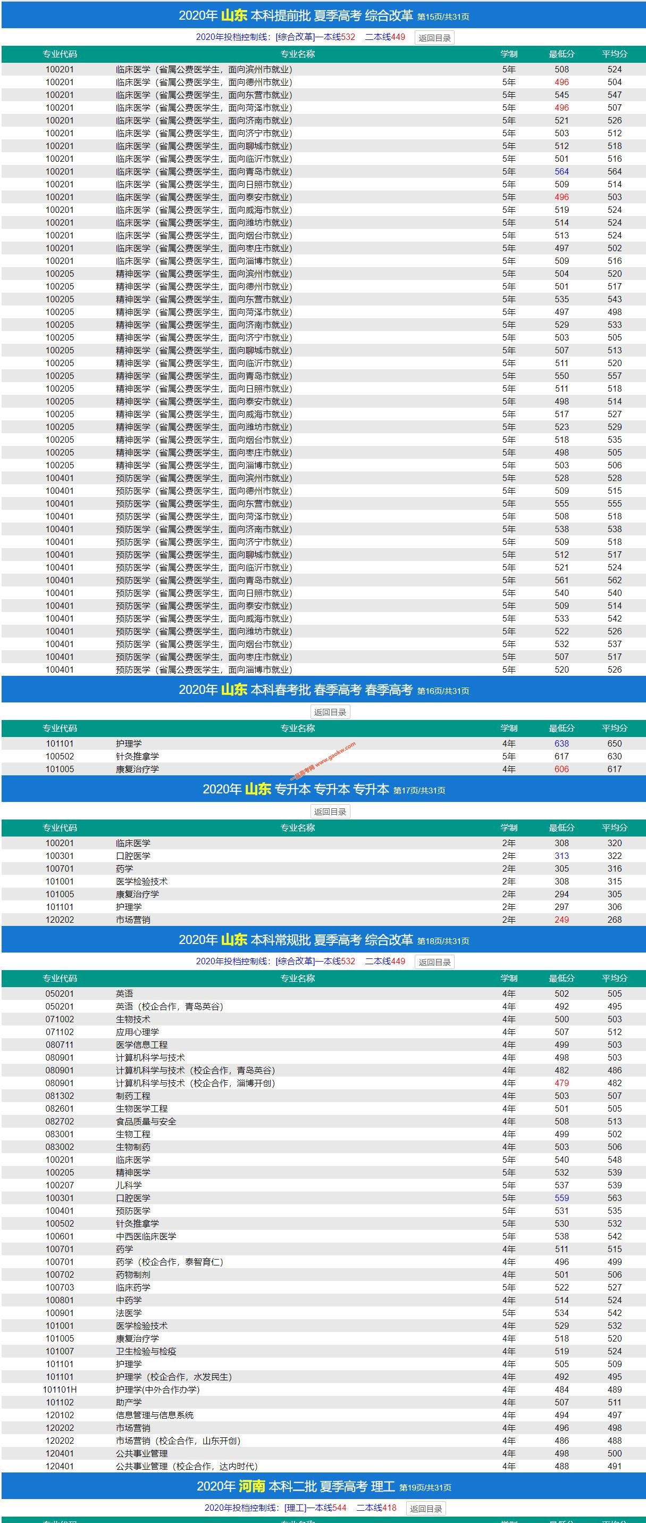Select row 预防医学（省属公费医学生，面向东营市就业）

[324, 504]
